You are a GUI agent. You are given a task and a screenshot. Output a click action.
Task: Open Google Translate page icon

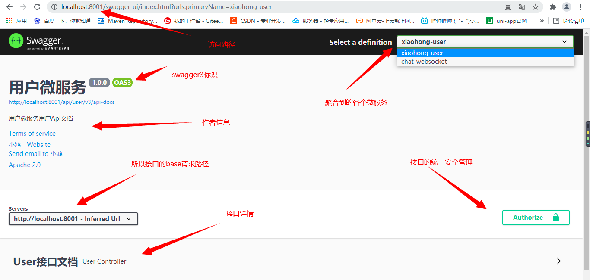tap(522, 7)
